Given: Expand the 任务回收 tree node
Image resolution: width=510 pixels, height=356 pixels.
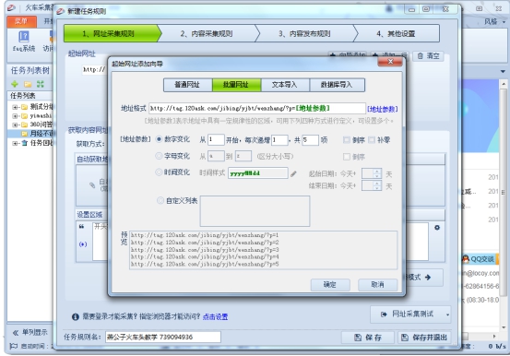Looking at the screenshot, I should pyautogui.click(x=15, y=143).
